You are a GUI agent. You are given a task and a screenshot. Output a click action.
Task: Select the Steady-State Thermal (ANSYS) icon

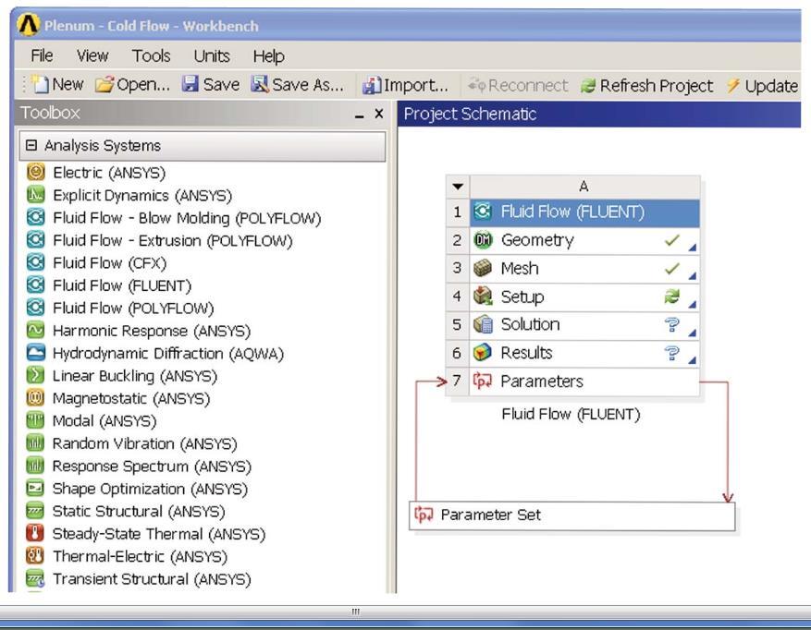(x=36, y=533)
